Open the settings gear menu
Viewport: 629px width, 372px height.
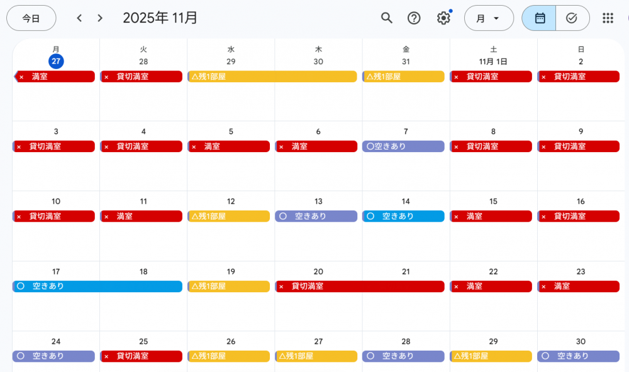coord(443,18)
